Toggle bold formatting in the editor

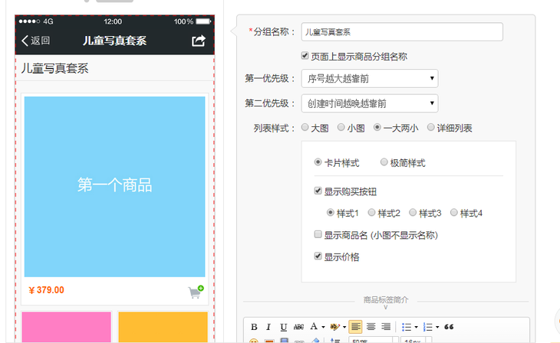point(254,327)
